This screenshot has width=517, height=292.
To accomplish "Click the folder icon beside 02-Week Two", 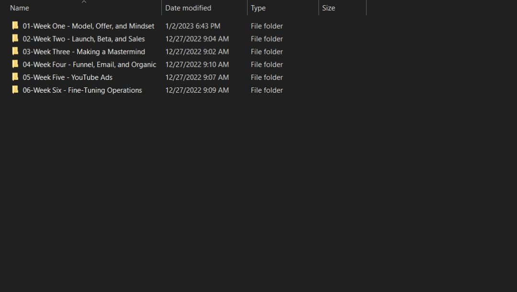I will 15,39.
